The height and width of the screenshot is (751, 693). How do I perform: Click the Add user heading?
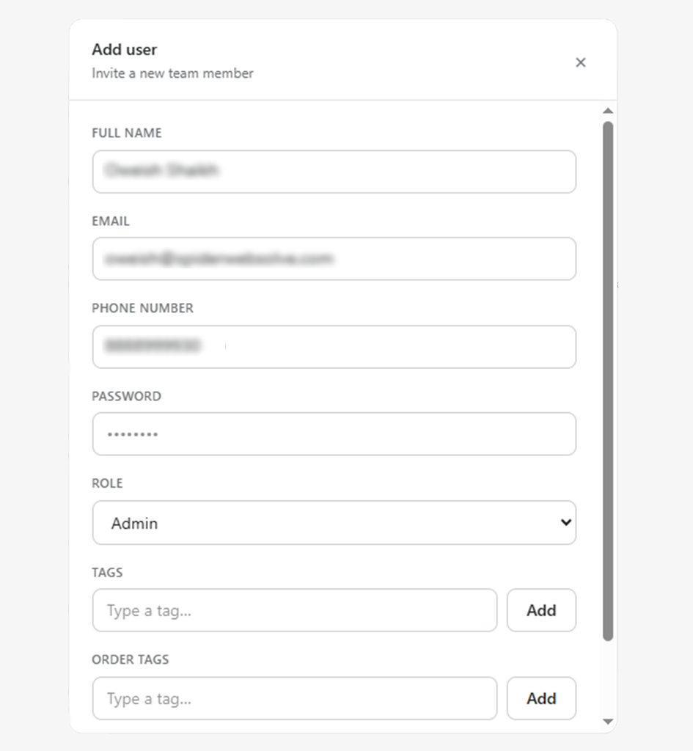(x=125, y=49)
